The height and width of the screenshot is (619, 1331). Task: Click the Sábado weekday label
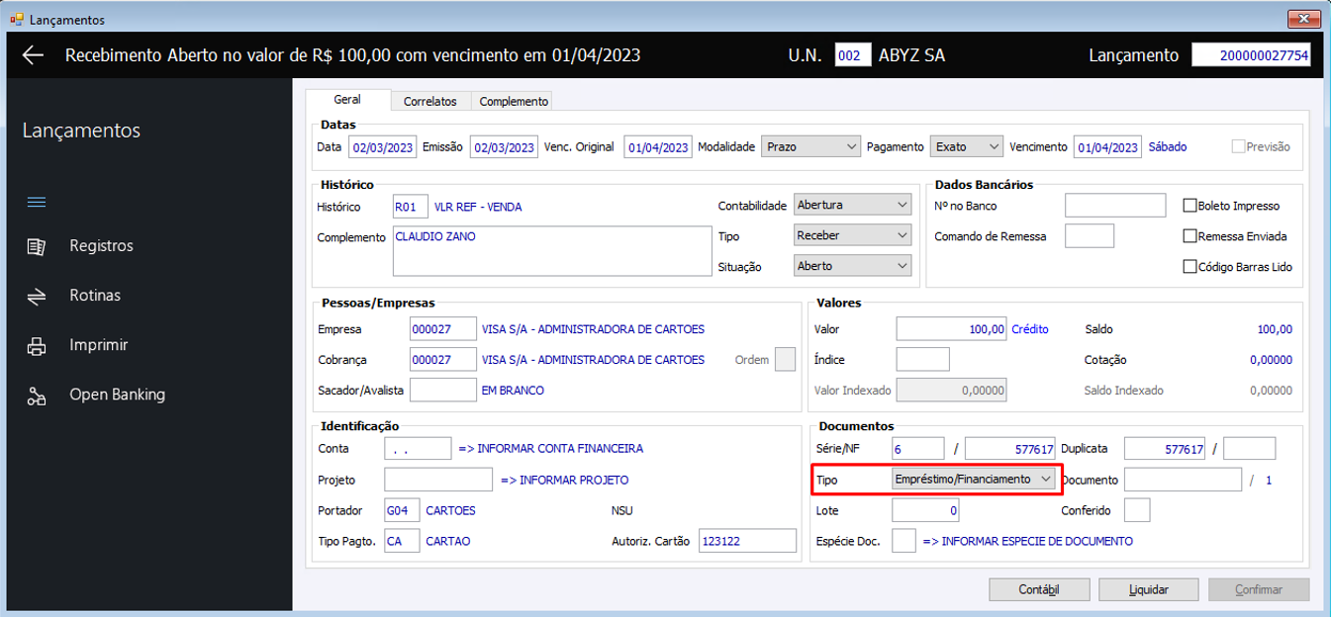coord(1168,146)
